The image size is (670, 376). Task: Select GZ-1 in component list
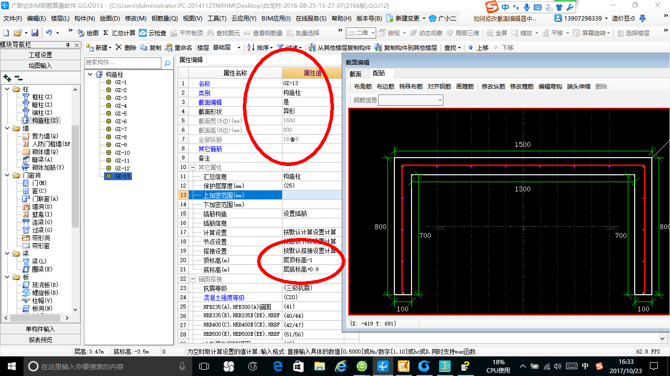pos(121,82)
